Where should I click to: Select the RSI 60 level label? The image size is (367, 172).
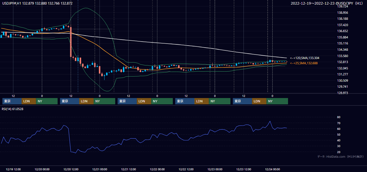pyautogui.click(x=339, y=129)
